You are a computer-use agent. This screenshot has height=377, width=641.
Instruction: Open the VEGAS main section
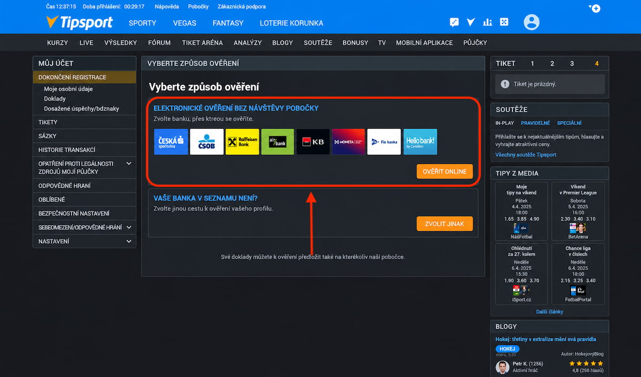tap(185, 23)
